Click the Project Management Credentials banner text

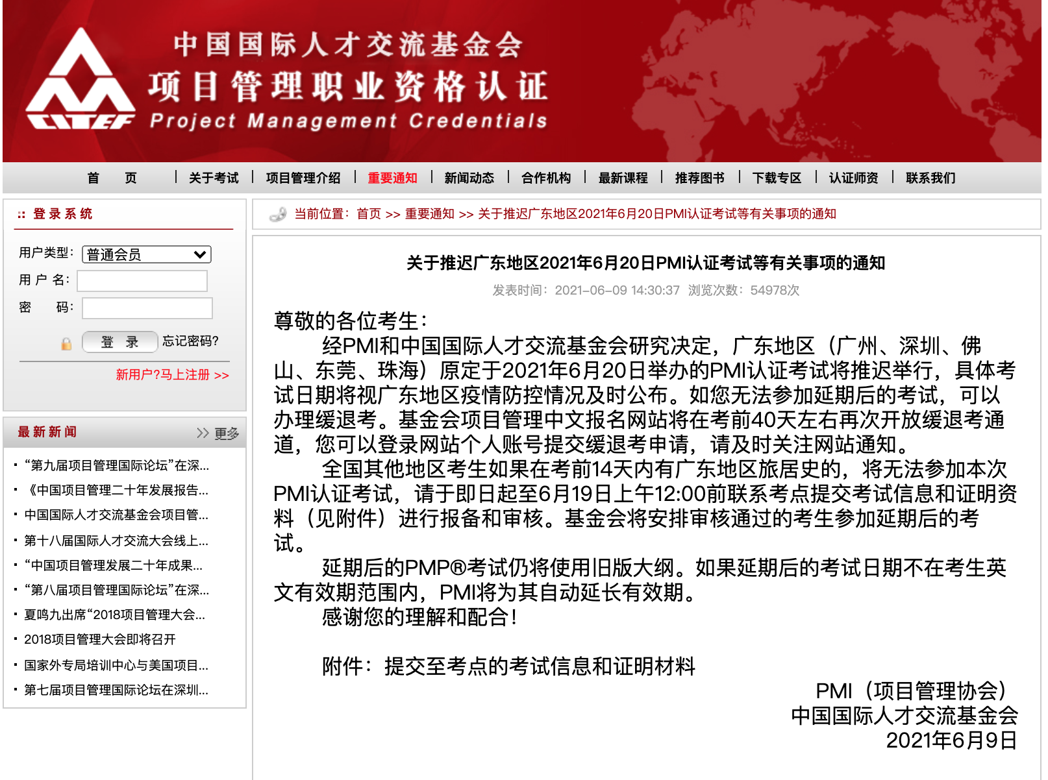tap(349, 121)
